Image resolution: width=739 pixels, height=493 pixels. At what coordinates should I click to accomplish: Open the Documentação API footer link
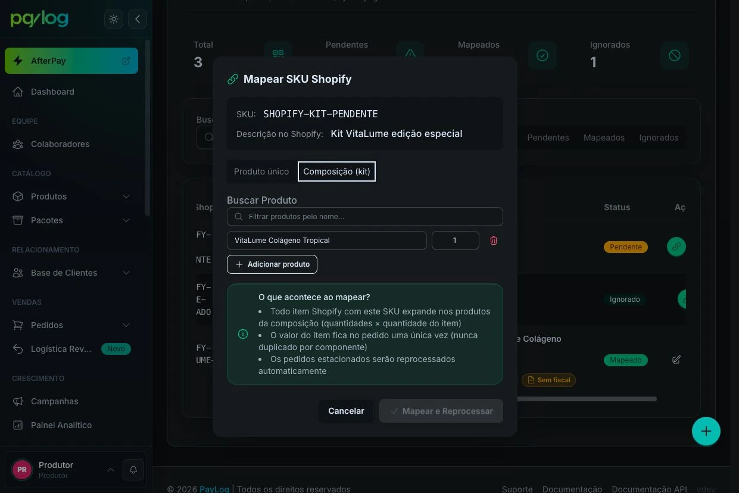tap(650, 489)
